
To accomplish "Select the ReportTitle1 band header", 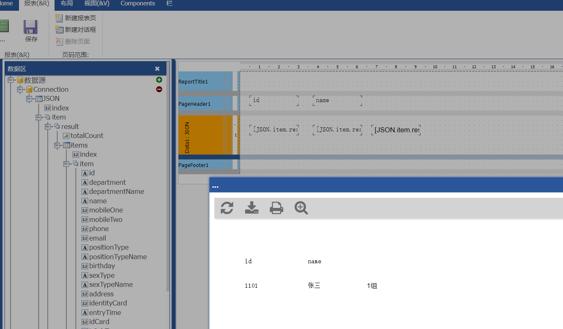I will click(x=205, y=81).
